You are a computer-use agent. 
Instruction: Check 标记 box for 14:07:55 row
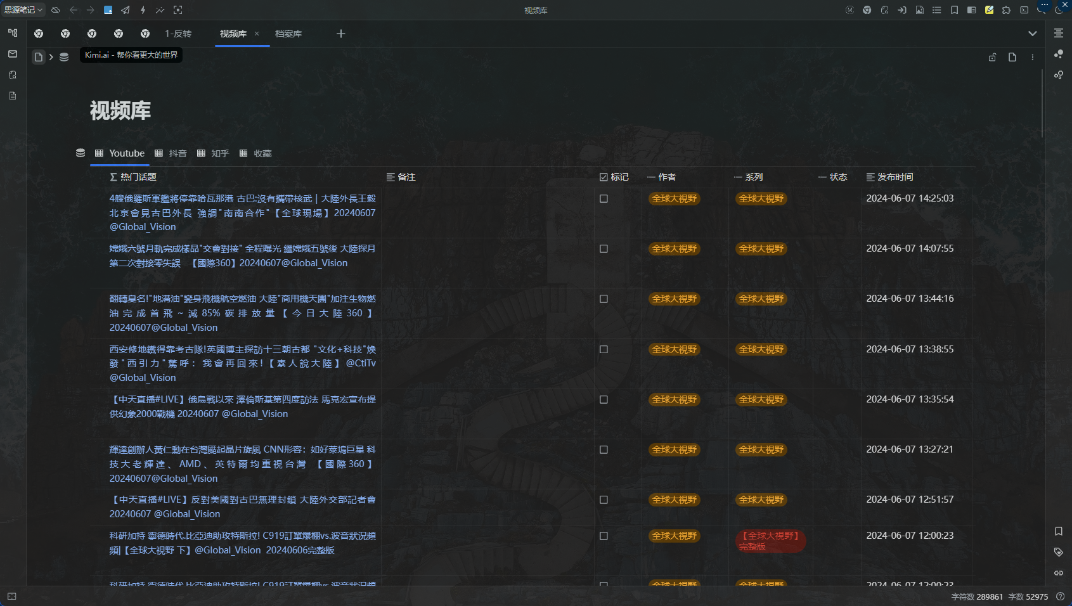pos(604,248)
